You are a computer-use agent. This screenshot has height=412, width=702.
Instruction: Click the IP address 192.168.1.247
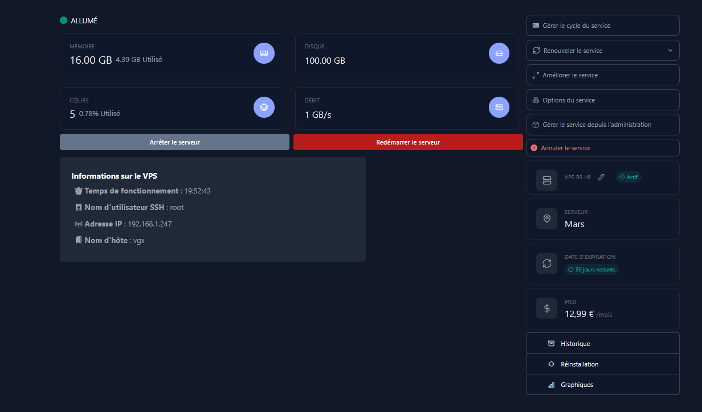coord(150,224)
